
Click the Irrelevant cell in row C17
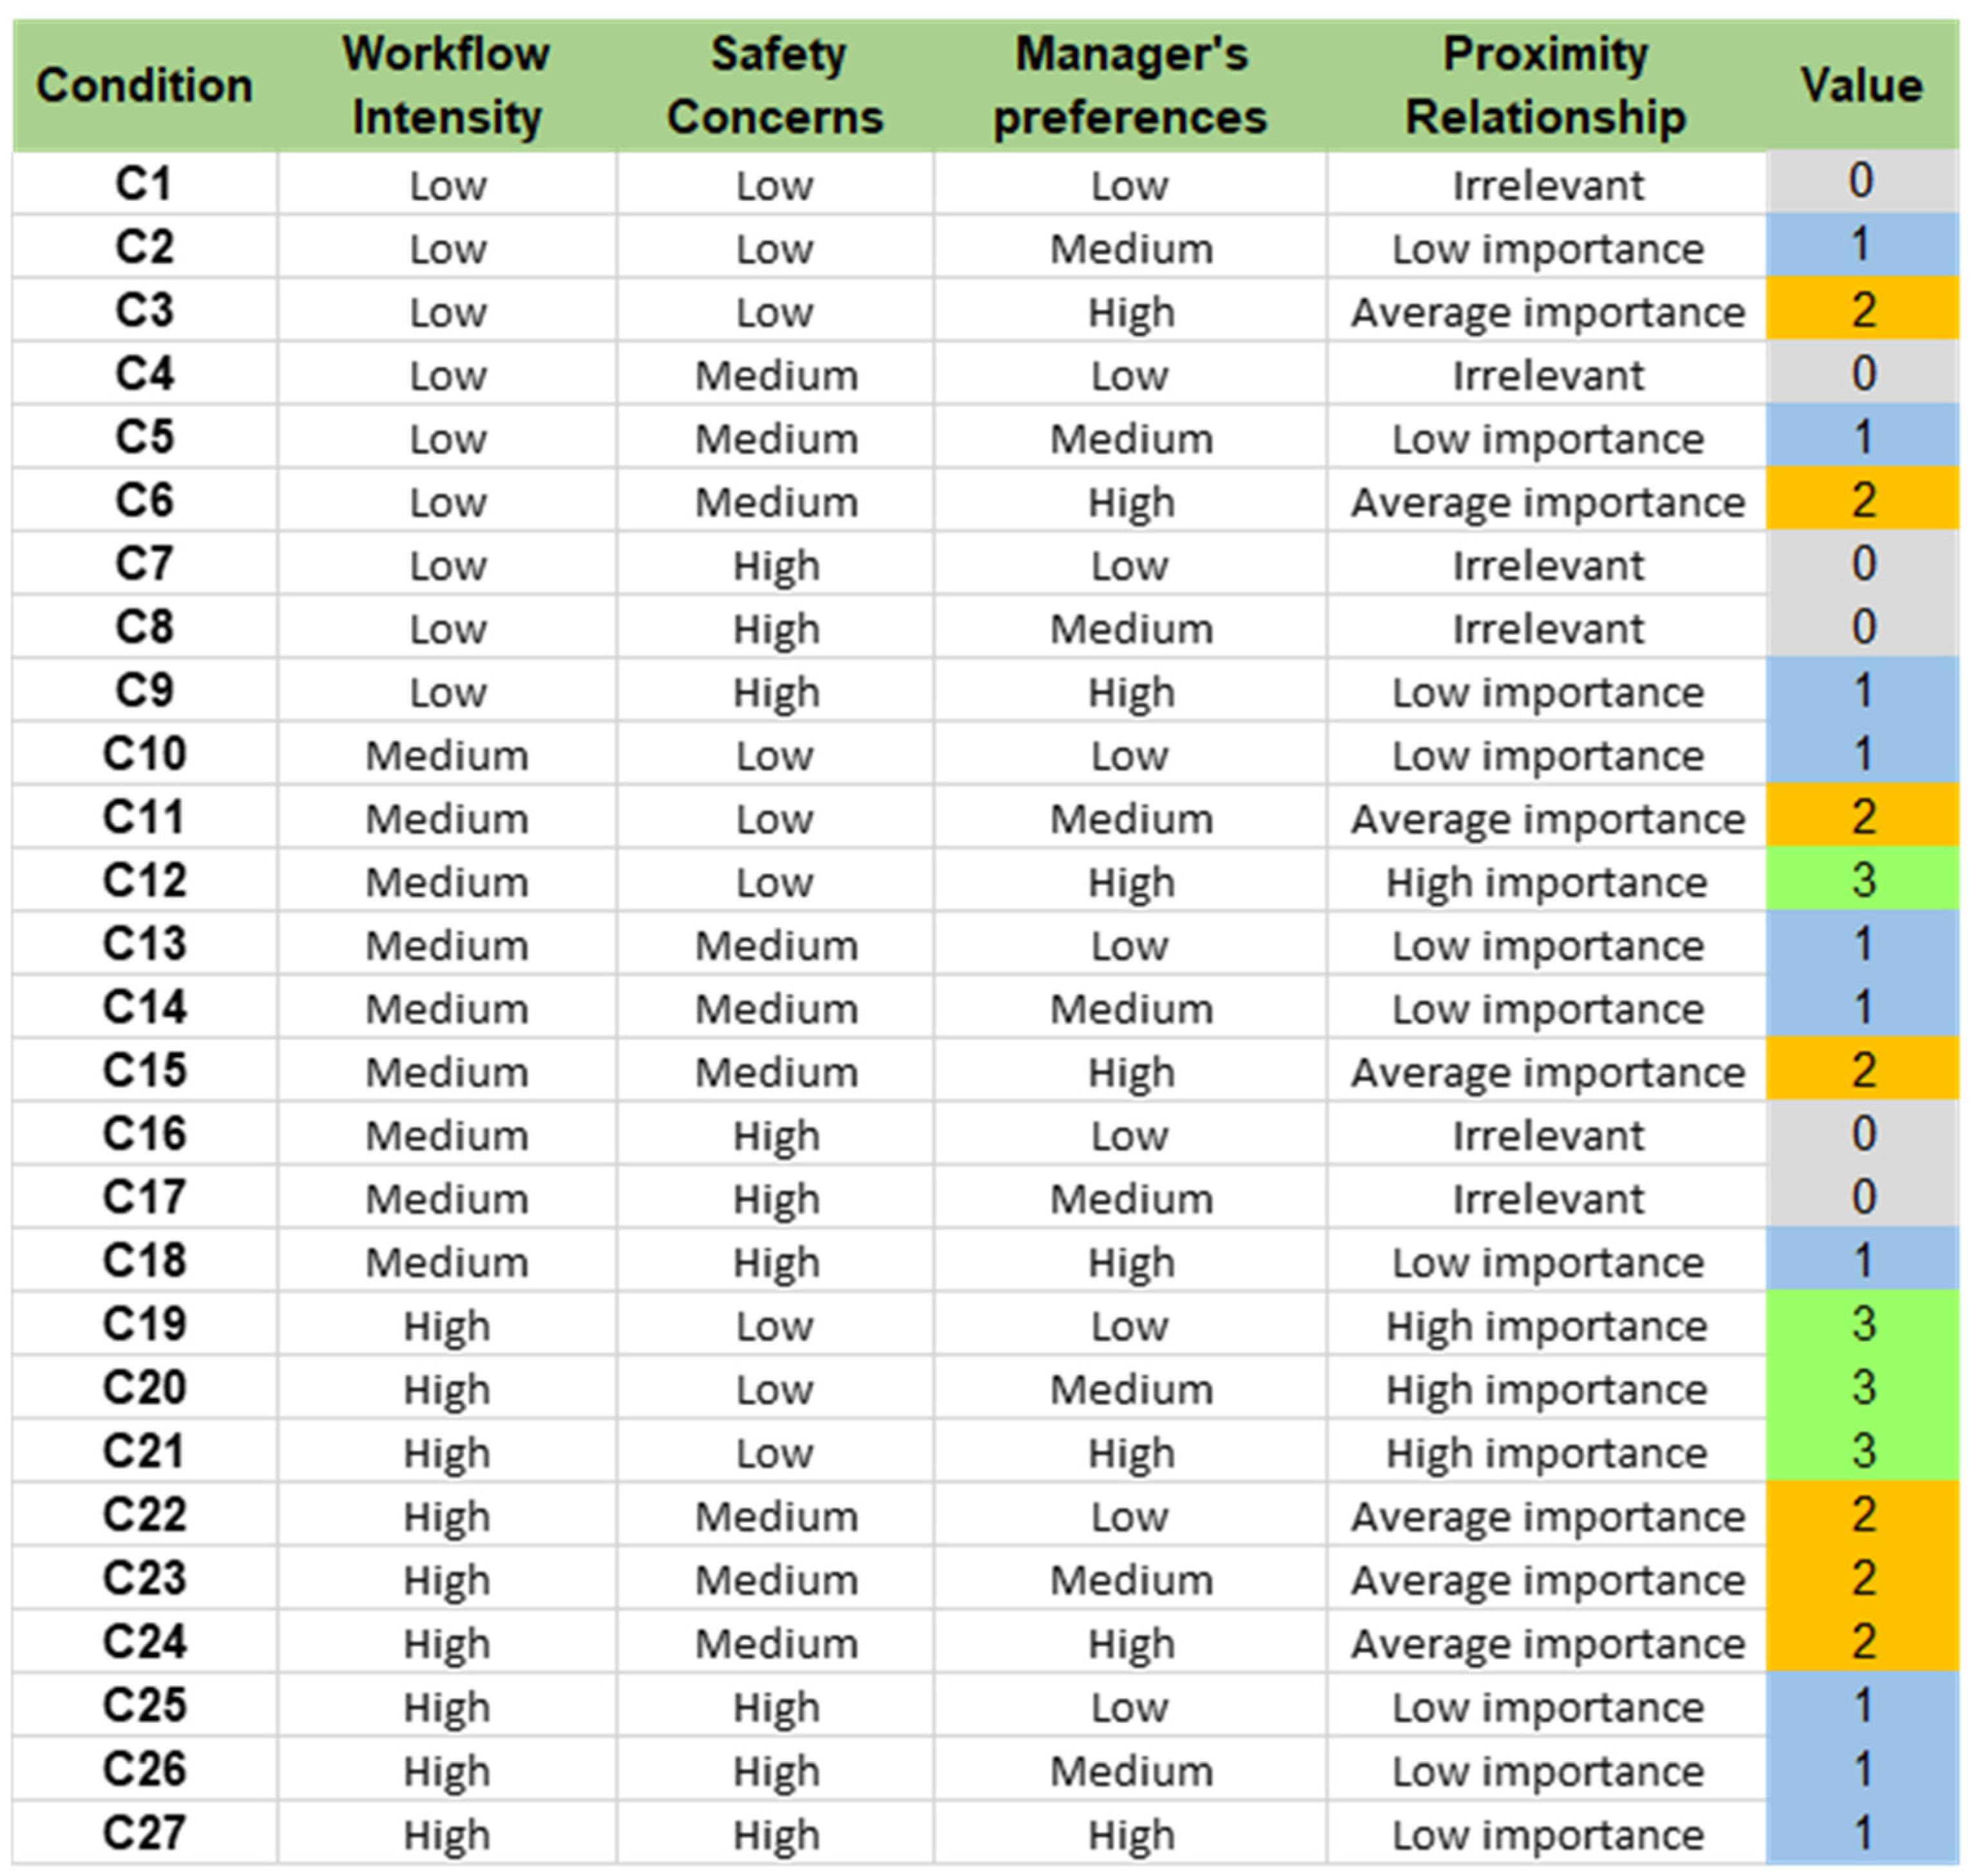pos(1546,1198)
